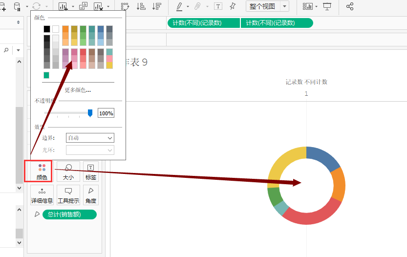Image resolution: width=407 pixels, height=257 pixels.
Task: Open the 工具提示 marks card button
Action: 68,195
